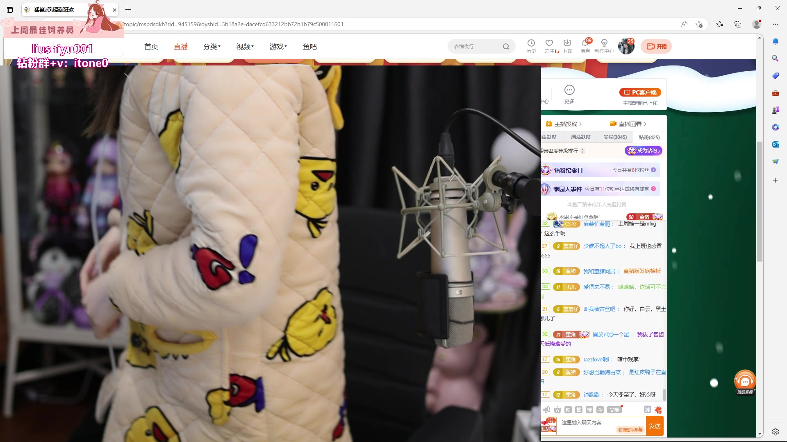Expand 家园大事件 banner arrow
The image size is (787, 442).
(x=653, y=189)
